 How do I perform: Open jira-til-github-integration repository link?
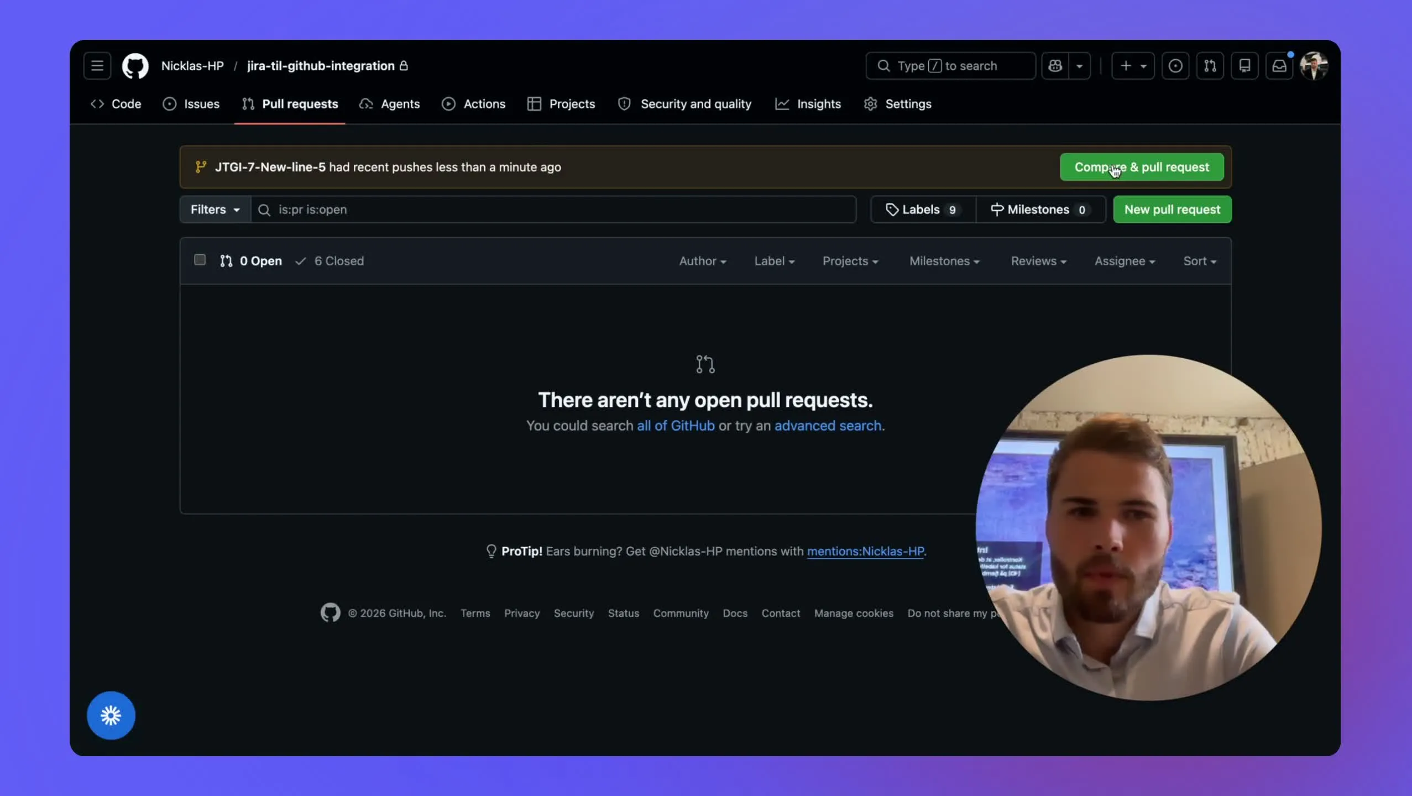click(321, 66)
